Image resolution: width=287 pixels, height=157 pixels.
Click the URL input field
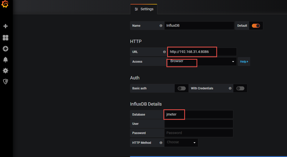pos(202,52)
